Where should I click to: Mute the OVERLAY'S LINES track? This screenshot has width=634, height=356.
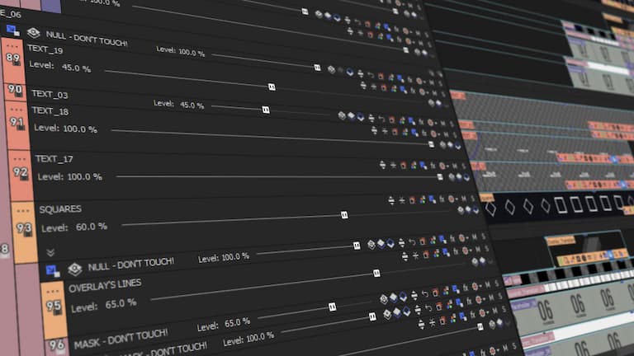477,249
